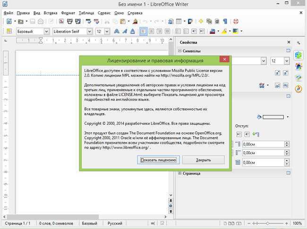Open the Таблица menu
The image size is (307, 229).
(x=86, y=13)
